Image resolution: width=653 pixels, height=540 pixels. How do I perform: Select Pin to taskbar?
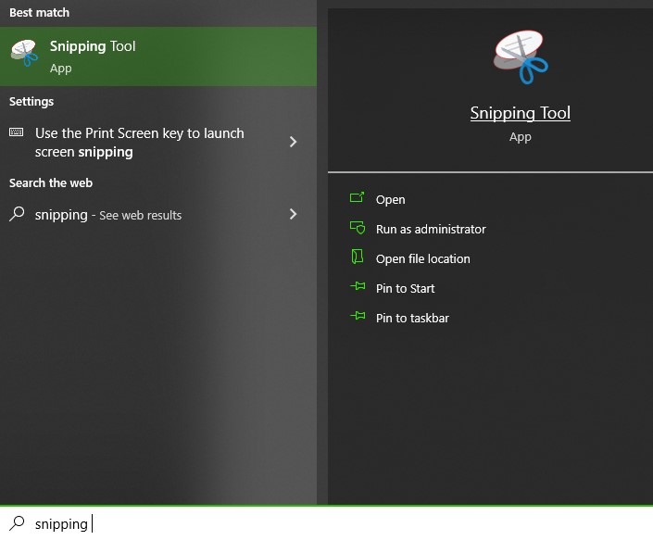412,318
